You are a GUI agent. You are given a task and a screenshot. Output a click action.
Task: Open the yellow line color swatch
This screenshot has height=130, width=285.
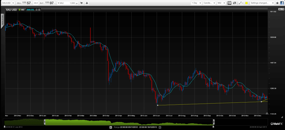[246, 3]
